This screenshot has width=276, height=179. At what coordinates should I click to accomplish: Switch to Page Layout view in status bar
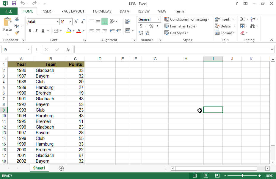click(206, 176)
